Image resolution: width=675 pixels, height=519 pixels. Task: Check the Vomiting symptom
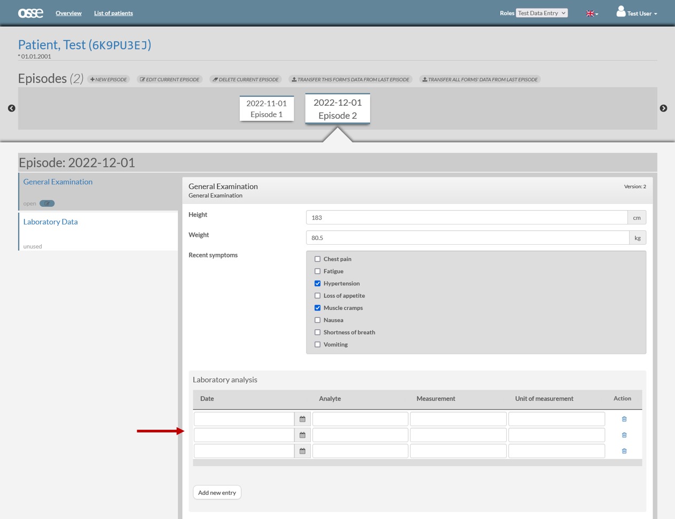317,345
